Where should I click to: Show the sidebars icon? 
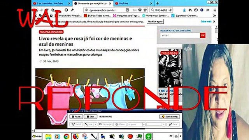196,10
